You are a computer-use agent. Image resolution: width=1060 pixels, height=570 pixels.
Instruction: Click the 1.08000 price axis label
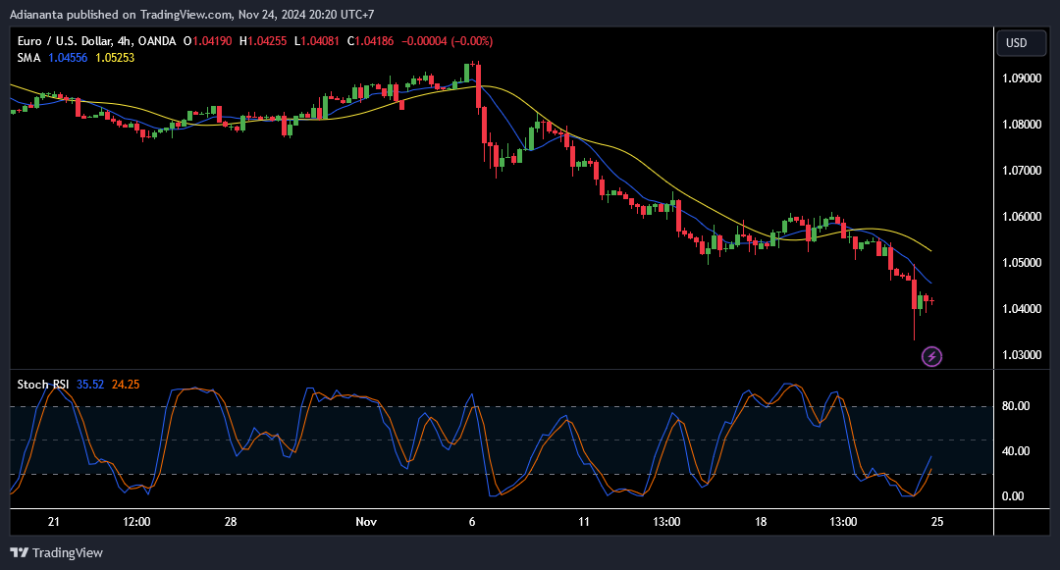coord(1022,125)
